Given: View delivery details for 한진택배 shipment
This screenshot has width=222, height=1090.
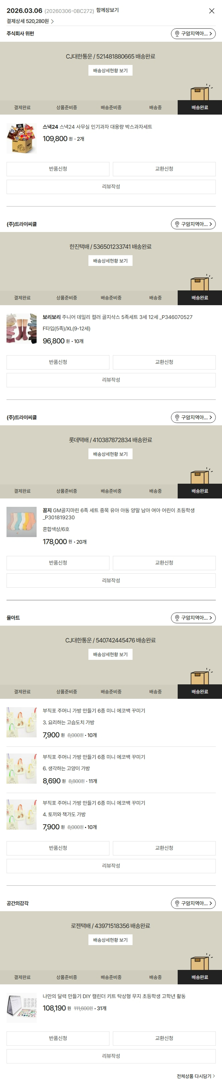Looking at the screenshot, I should tap(110, 261).
